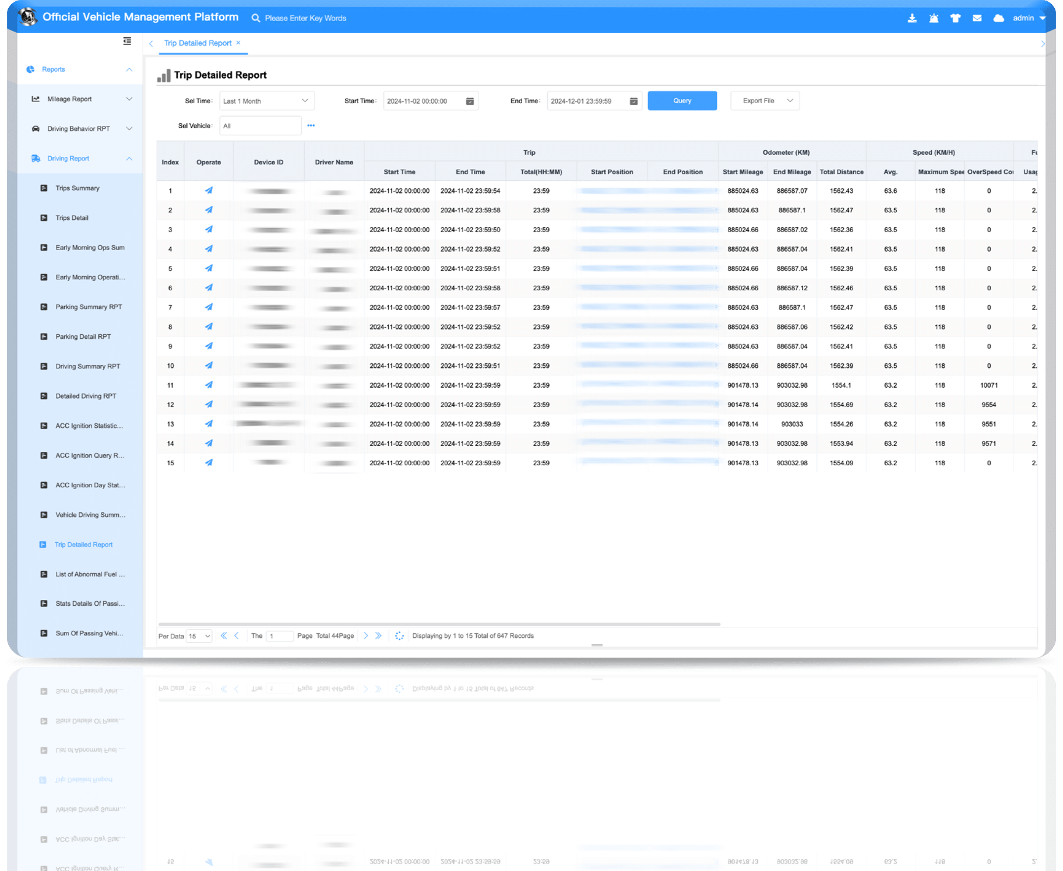Open Driving Summary RPT

[x=87, y=367]
